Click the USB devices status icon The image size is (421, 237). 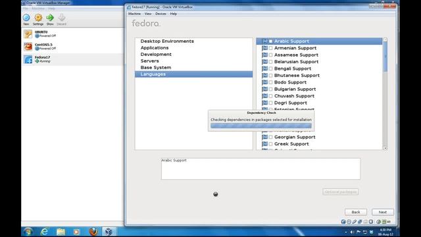pyautogui.click(x=355, y=222)
